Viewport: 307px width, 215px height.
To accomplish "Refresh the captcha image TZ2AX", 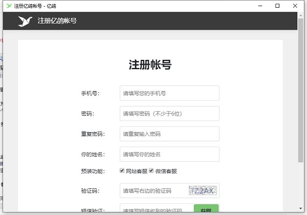I will 203,191.
